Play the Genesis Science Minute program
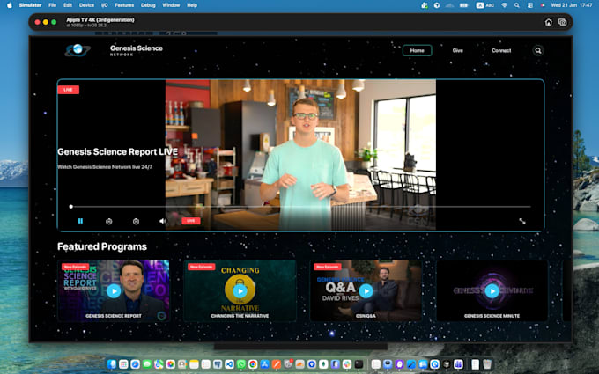599x374 pixels. (x=492, y=290)
